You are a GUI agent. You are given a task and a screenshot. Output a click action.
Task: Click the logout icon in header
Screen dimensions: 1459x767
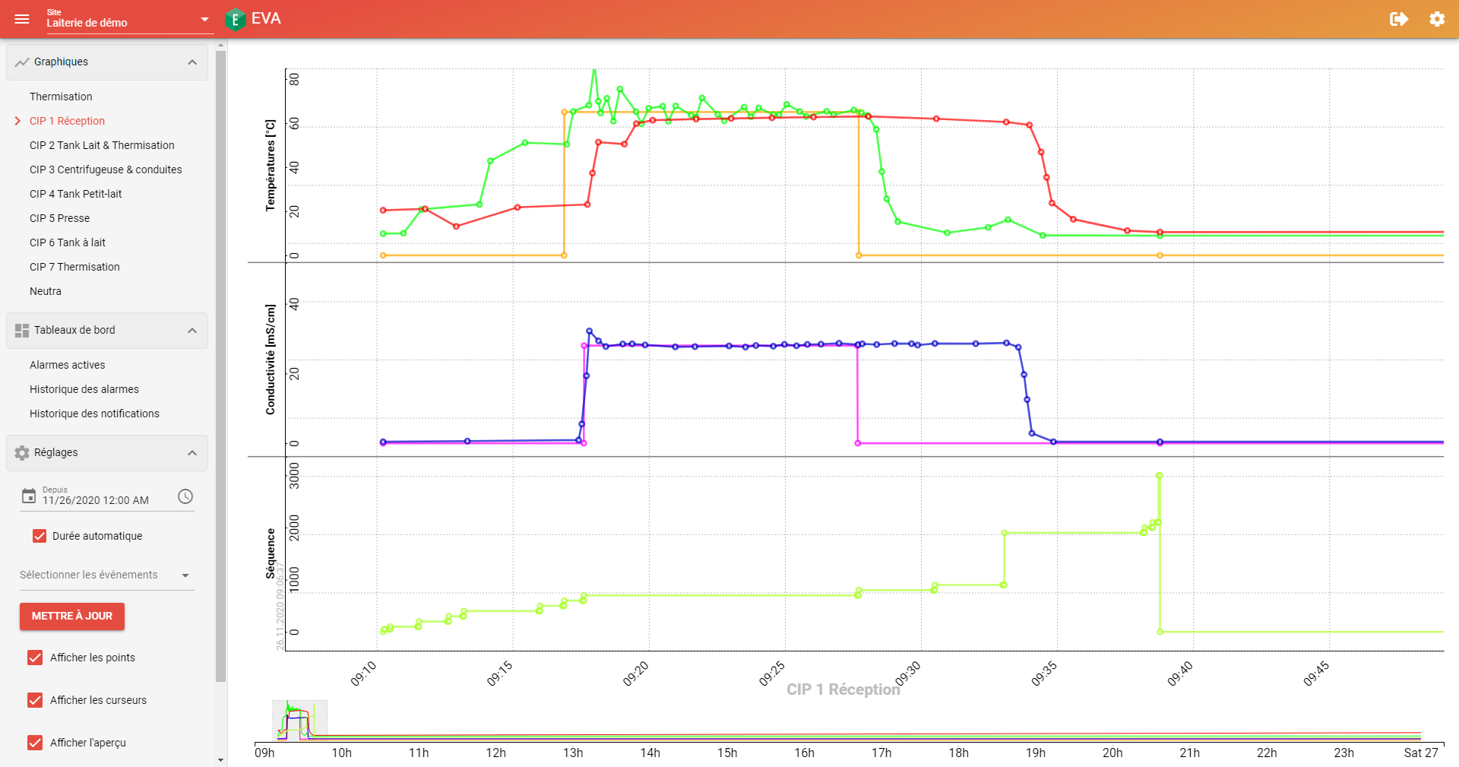(1399, 19)
